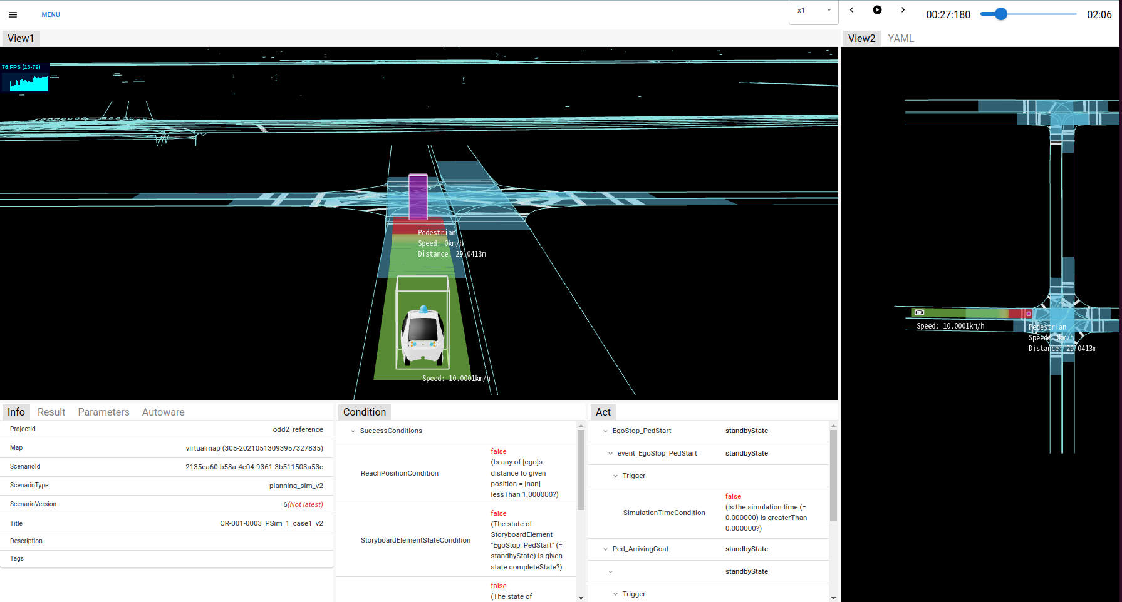
Task: Switch to the Autoware tab
Action: point(163,412)
